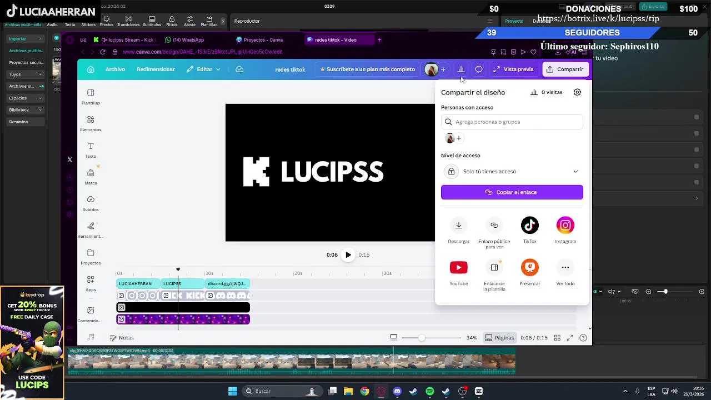The width and height of the screenshot is (711, 400).
Task: Switch to Proyectos - Canva browser tab
Action: click(263, 40)
